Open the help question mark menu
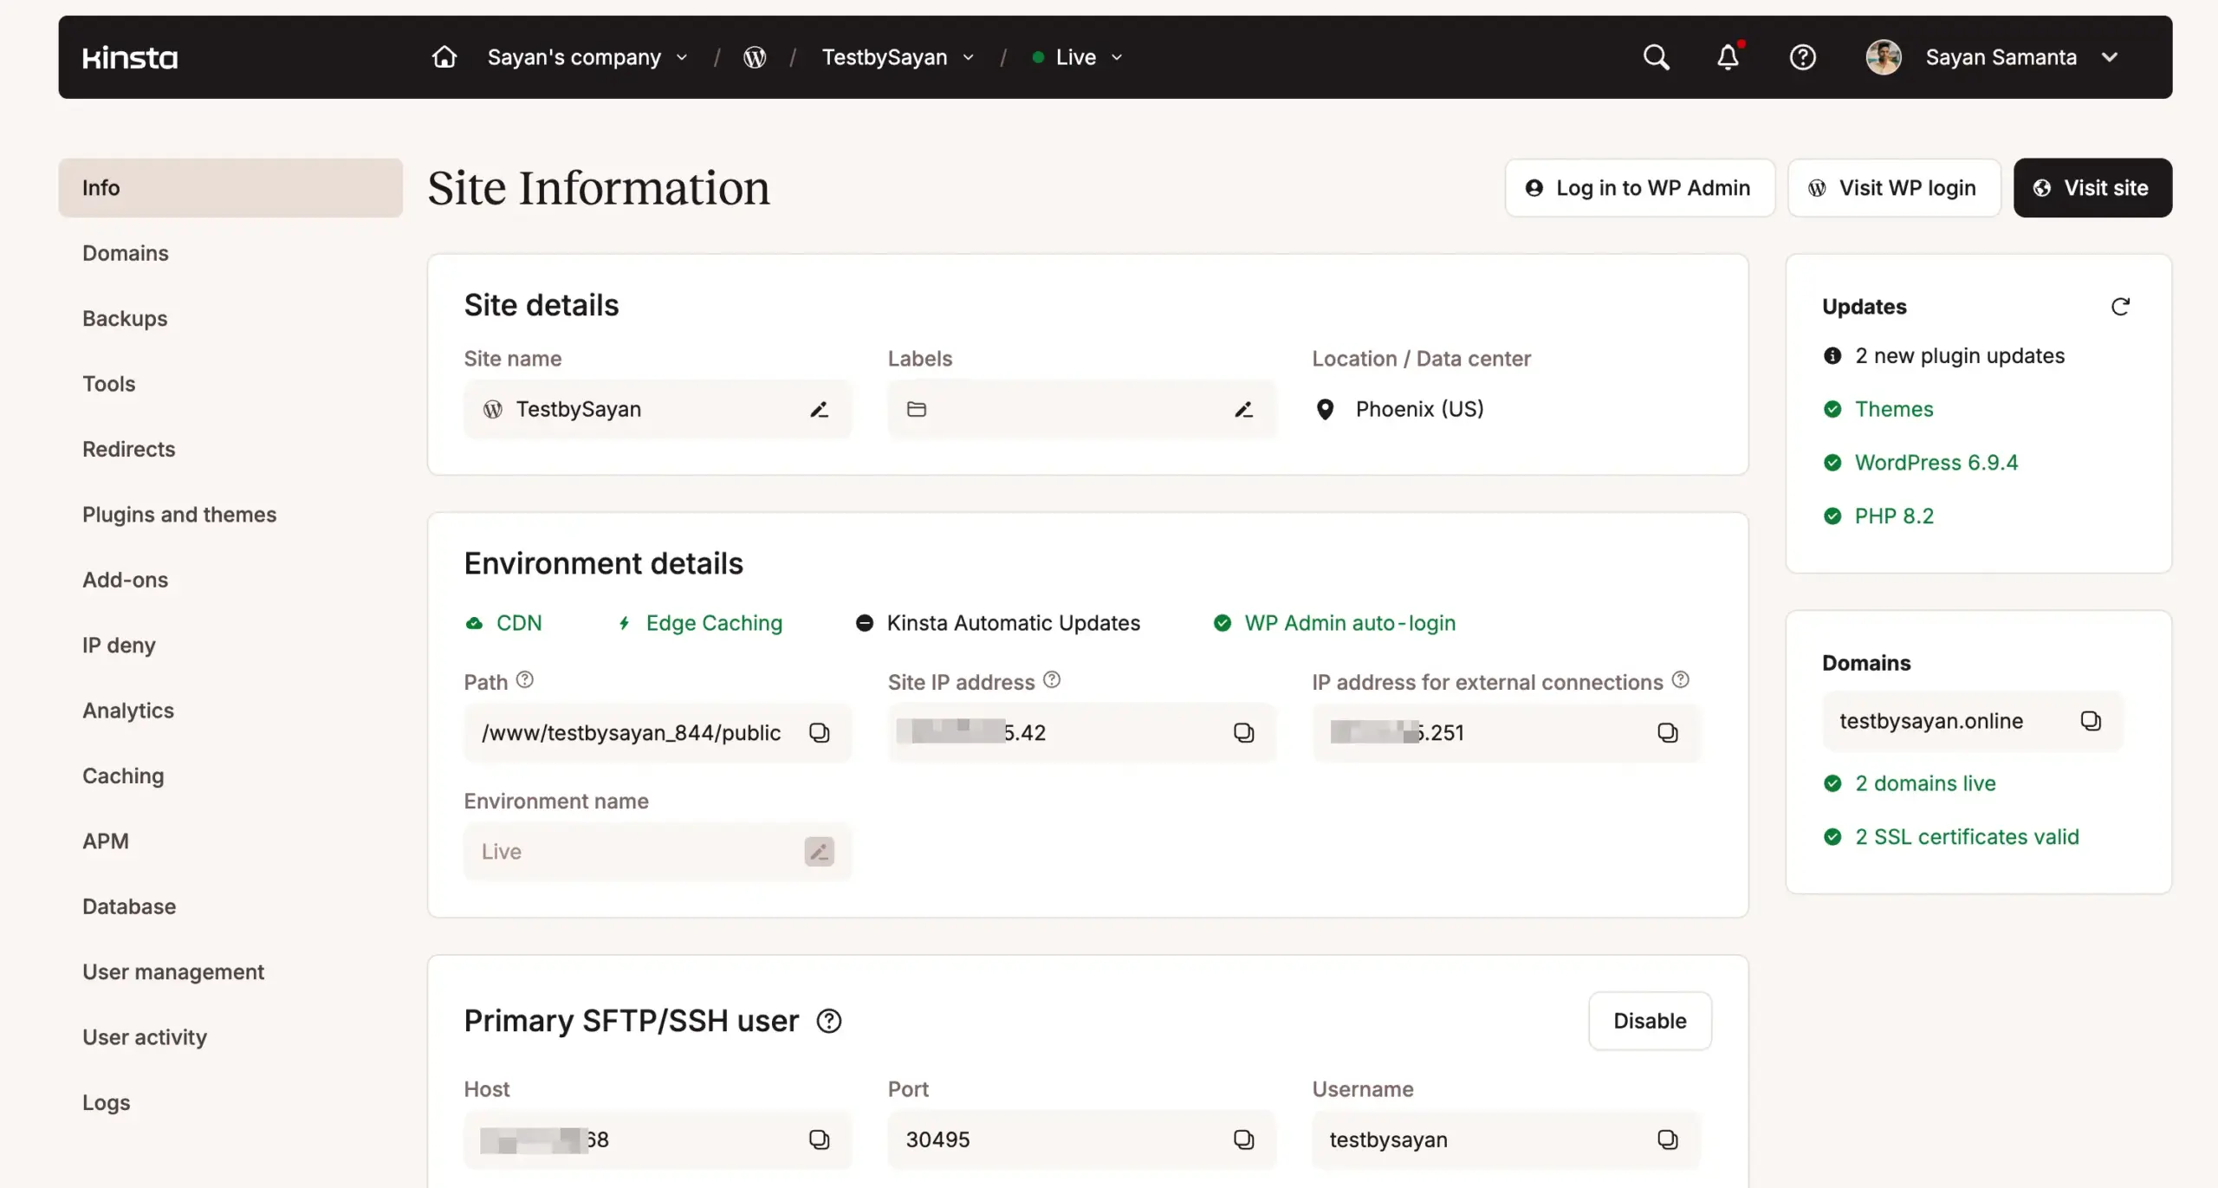The height and width of the screenshot is (1188, 2218). tap(1803, 56)
